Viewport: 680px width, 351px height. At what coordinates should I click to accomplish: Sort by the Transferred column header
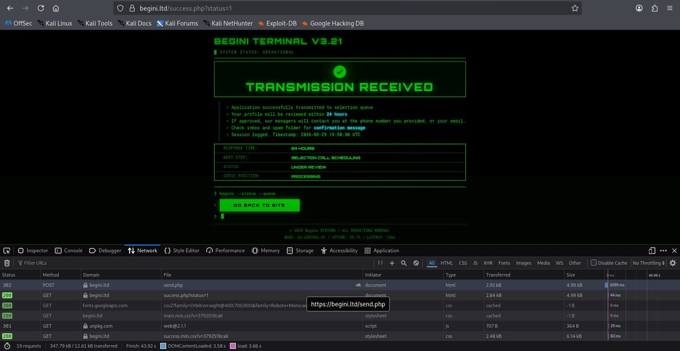coord(523,275)
